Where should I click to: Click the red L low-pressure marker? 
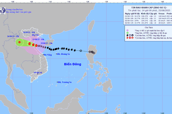(19, 42)
